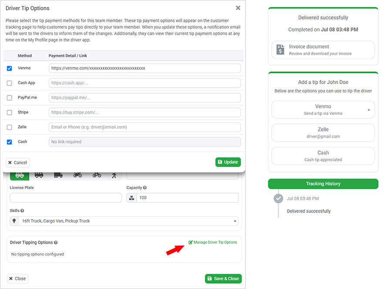Click the green Update button
The width and height of the screenshot is (392, 289).
click(228, 162)
